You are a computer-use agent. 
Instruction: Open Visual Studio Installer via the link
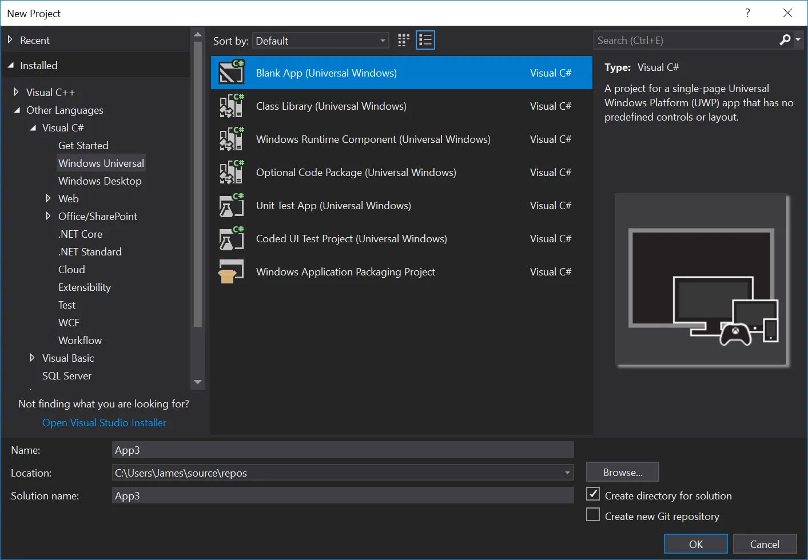[x=104, y=422]
